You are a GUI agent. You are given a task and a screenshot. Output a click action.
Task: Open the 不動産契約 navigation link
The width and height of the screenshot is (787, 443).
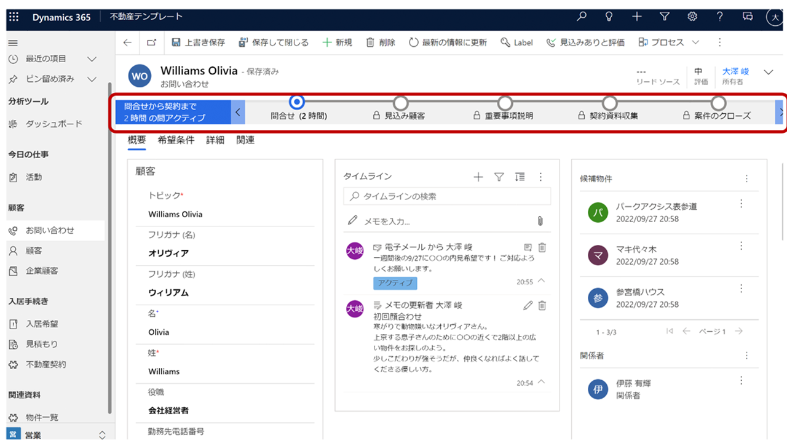click(x=45, y=364)
